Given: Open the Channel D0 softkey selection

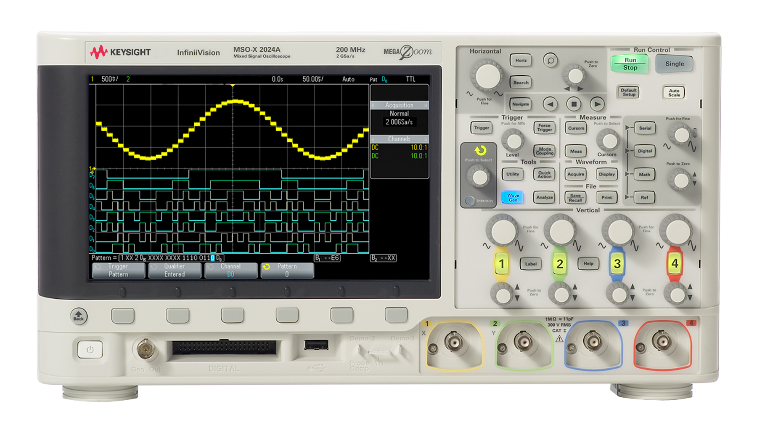Looking at the screenshot, I should tap(231, 270).
